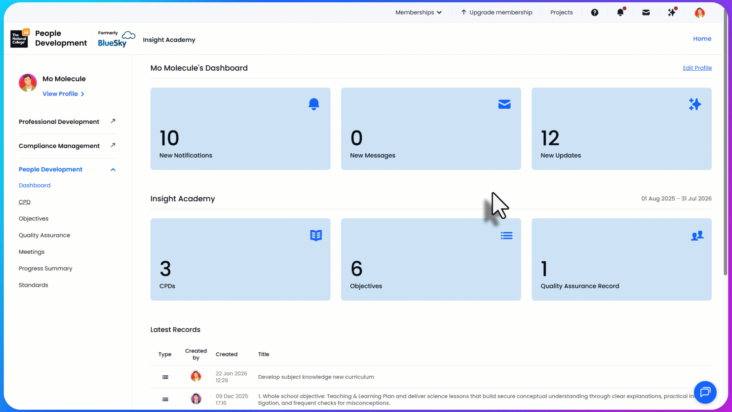
Task: Go to Progress Summary in sidebar
Action: (x=45, y=269)
